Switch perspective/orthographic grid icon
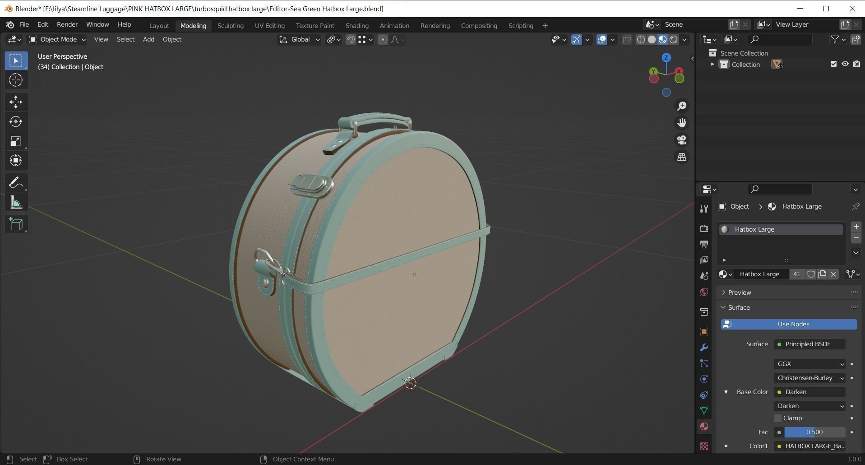 click(x=681, y=157)
